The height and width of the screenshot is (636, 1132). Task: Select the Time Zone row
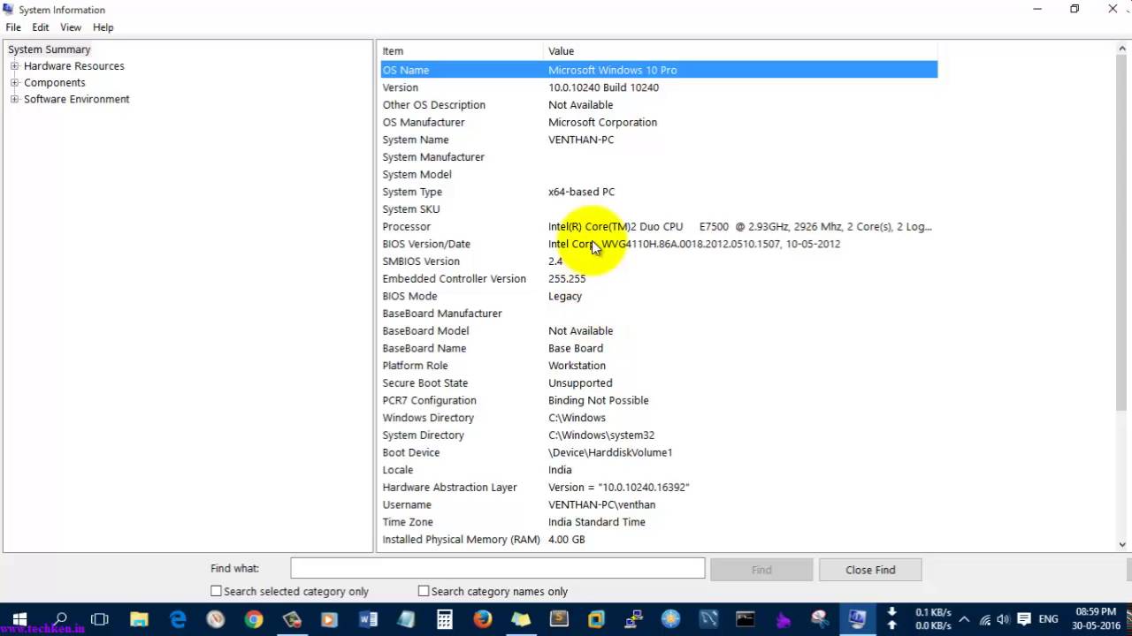[x=659, y=522]
